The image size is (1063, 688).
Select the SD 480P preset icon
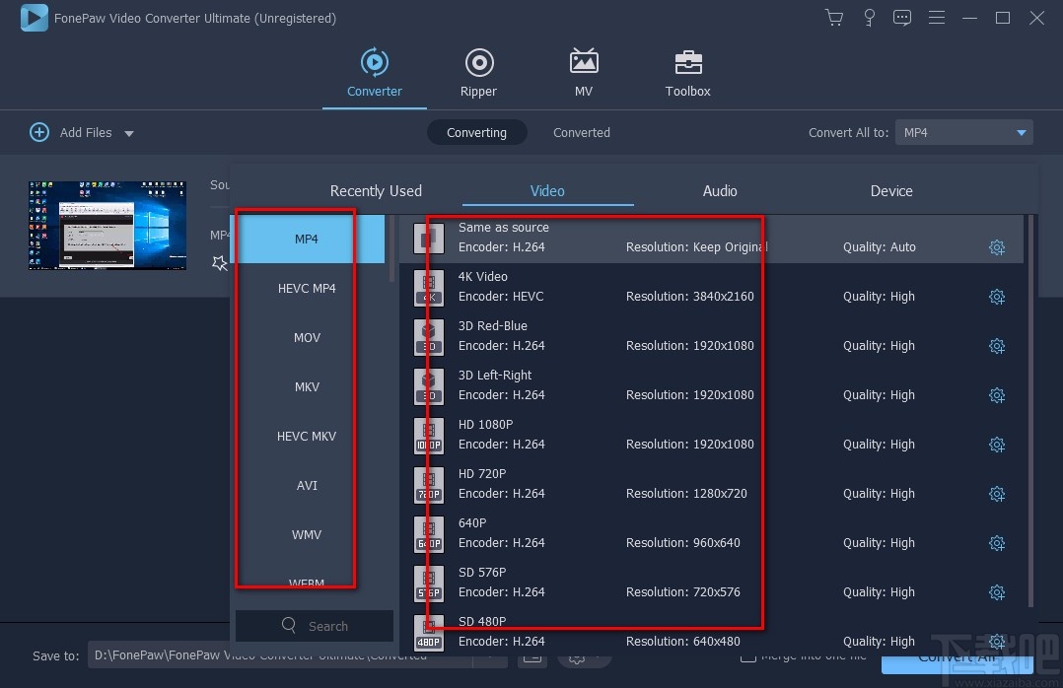point(428,633)
